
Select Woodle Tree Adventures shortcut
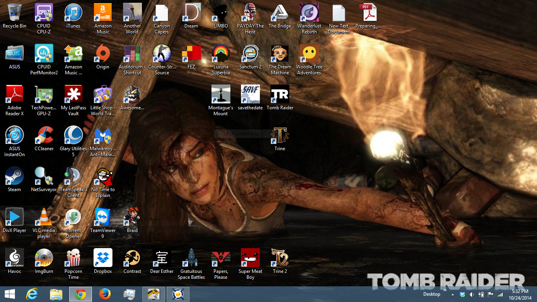[x=309, y=53]
